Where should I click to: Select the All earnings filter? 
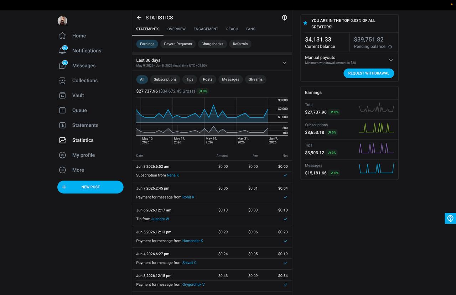pos(142,79)
